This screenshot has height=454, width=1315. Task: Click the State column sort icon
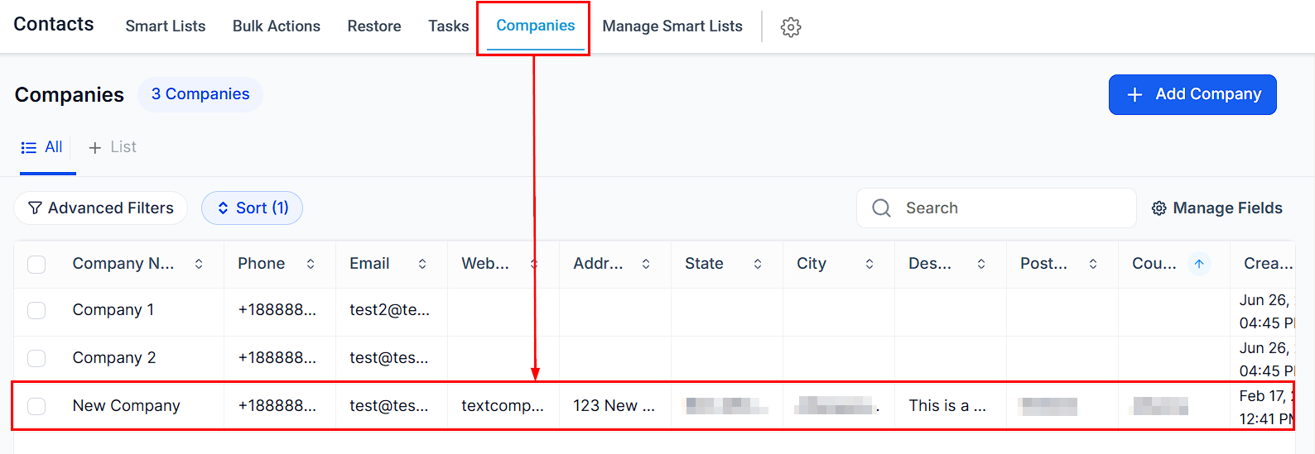(x=758, y=264)
